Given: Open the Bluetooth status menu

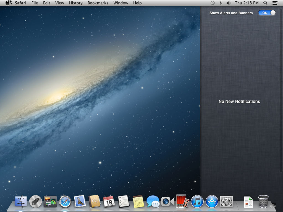Looking at the screenshot, I should pyautogui.click(x=221, y=3).
